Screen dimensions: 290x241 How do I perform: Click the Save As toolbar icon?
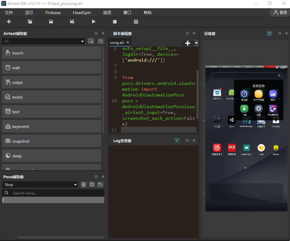click(72, 22)
